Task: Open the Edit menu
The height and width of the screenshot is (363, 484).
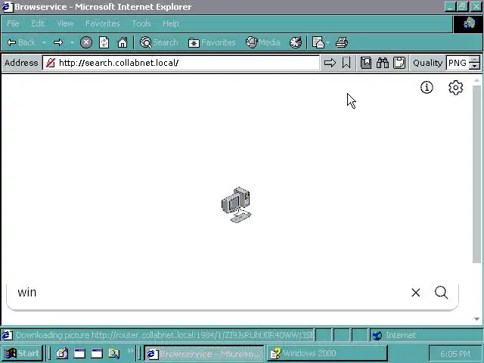Action: coord(38,23)
